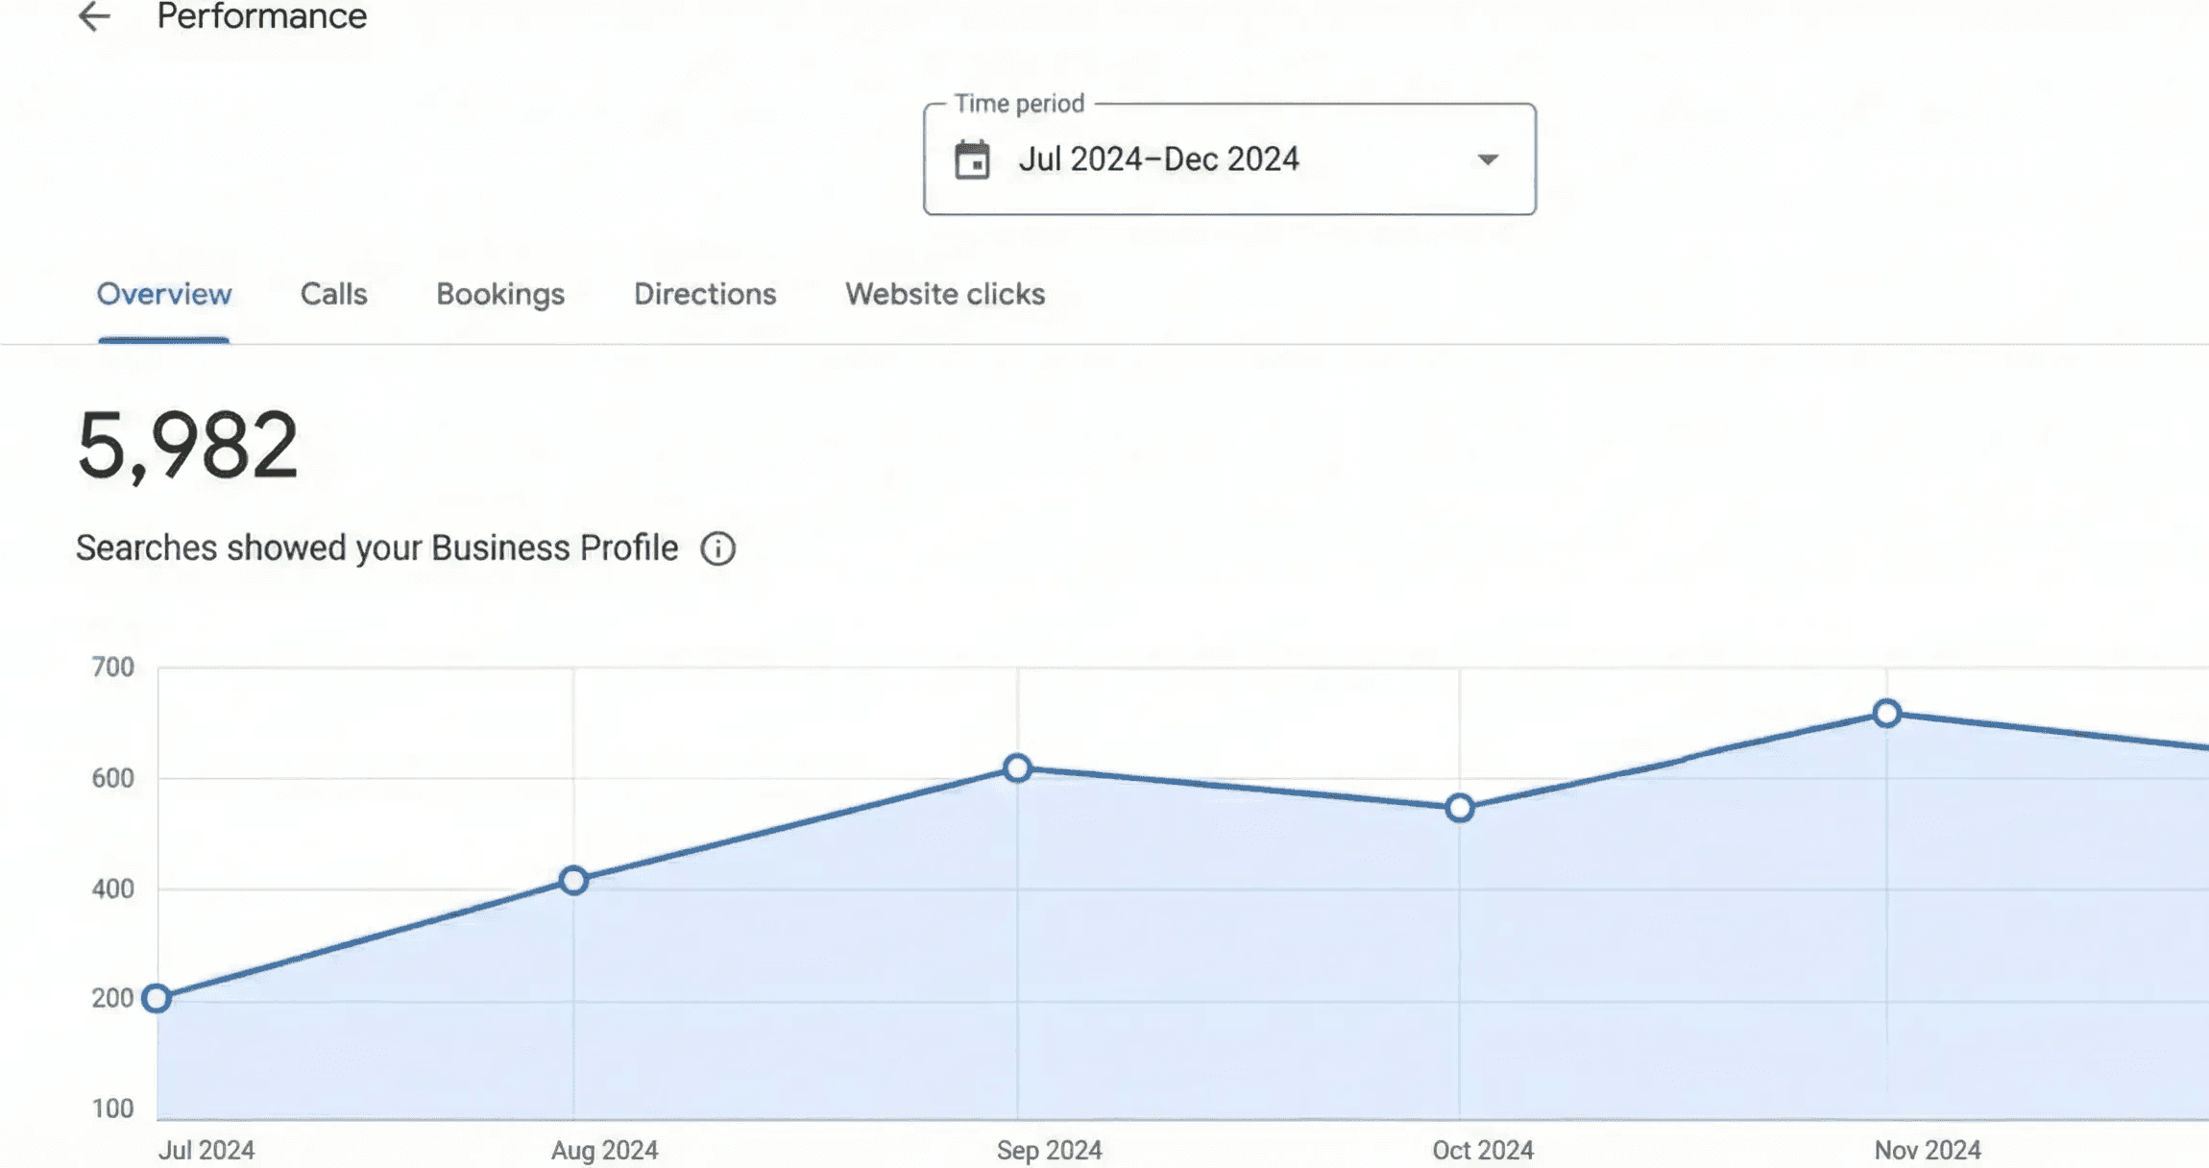2209x1168 pixels.
Task: Switch to Website clicks tab
Action: point(945,294)
